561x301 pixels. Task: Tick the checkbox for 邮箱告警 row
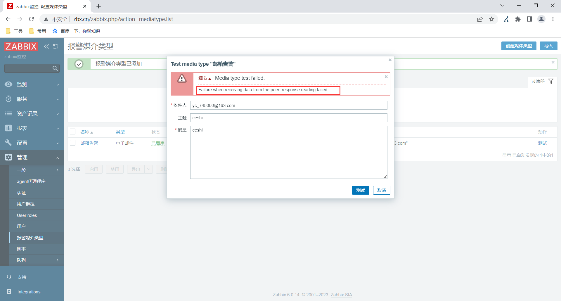click(73, 143)
